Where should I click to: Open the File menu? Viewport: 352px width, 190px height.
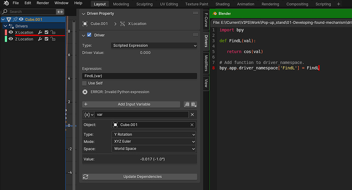[16, 3]
